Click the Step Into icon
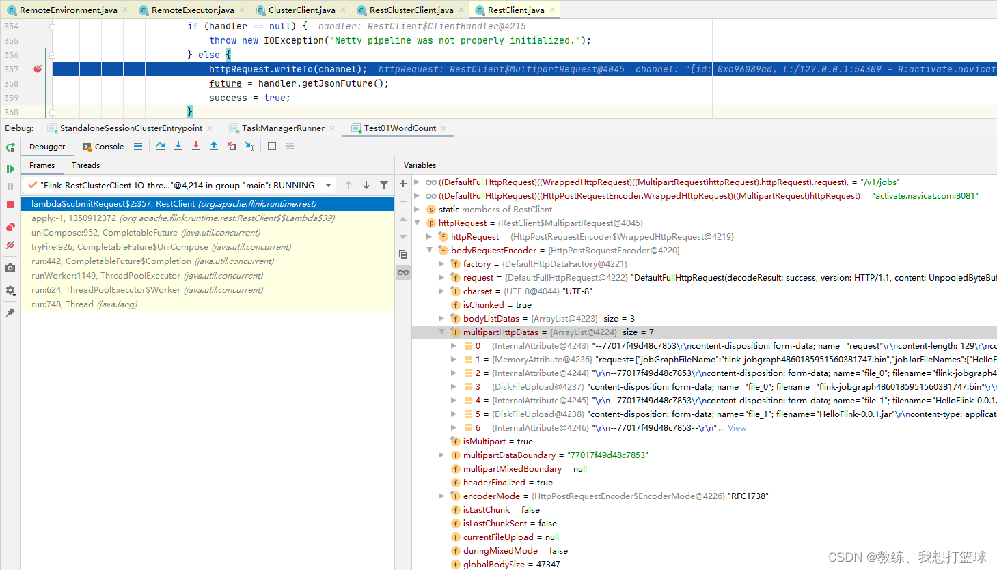 tap(178, 146)
